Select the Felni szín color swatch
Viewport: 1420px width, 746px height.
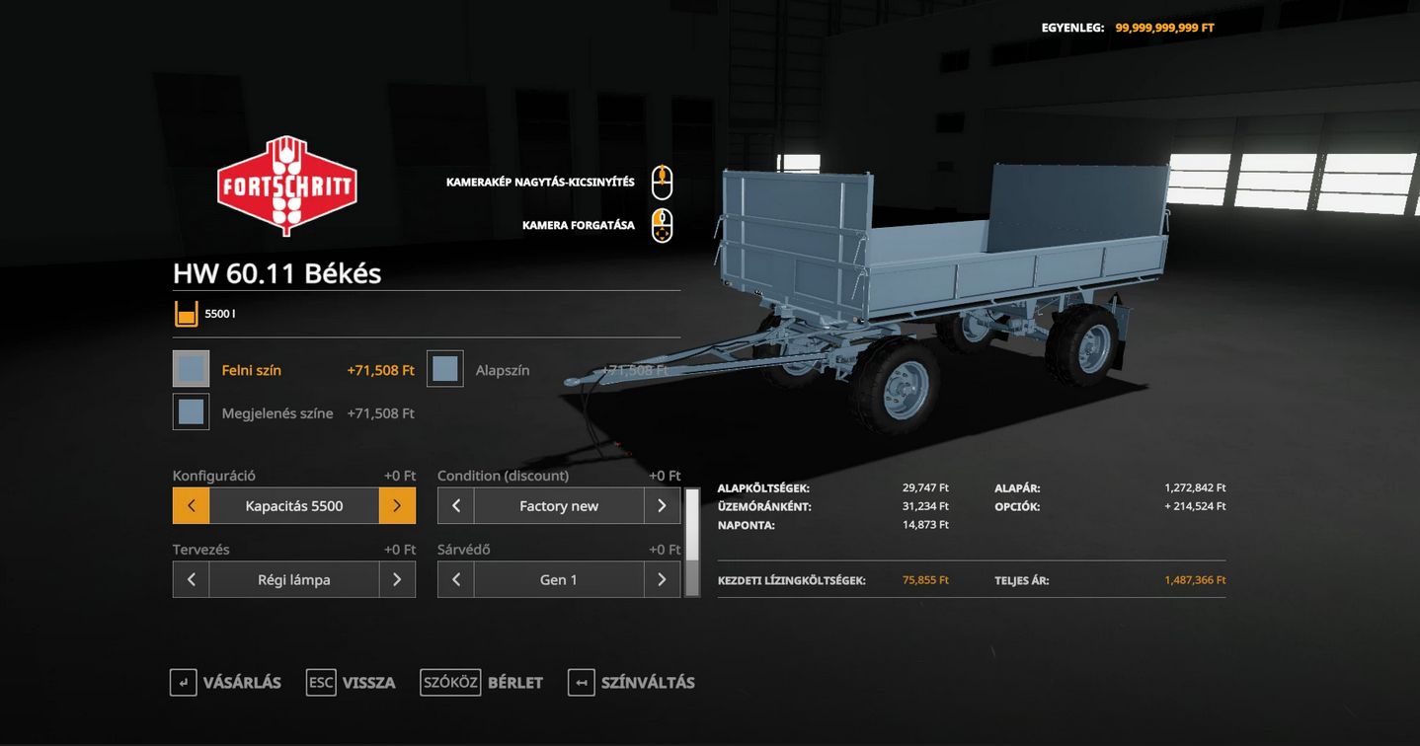click(191, 369)
